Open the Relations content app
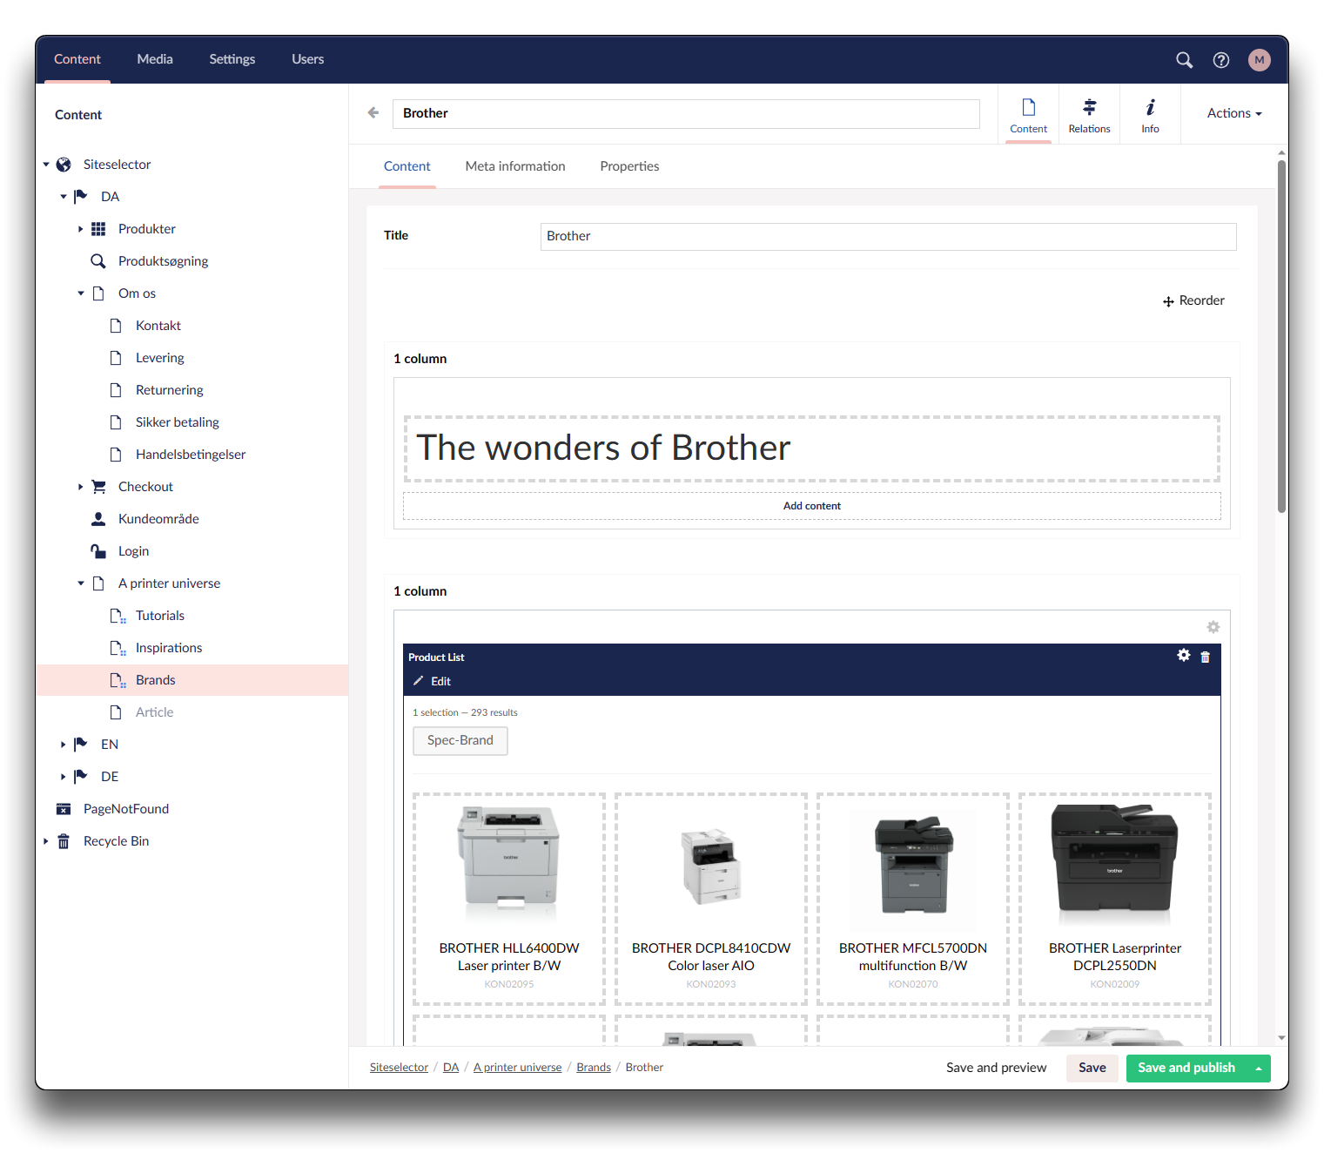The width and height of the screenshot is (1324, 1153). [x=1089, y=115]
